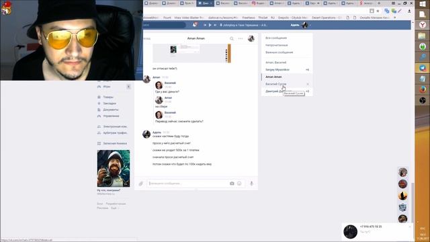Open Адель profile menu in VK header
The height and width of the screenshot is (242, 430).
[x=300, y=25]
